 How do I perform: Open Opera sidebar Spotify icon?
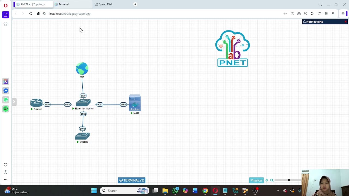(x=6, y=109)
